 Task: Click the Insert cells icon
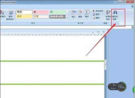74,12
